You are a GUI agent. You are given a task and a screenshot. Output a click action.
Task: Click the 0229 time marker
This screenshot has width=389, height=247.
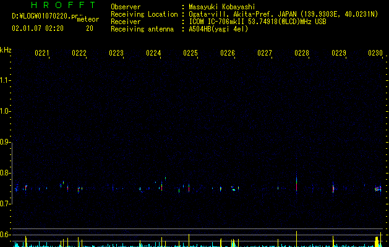[x=339, y=53]
